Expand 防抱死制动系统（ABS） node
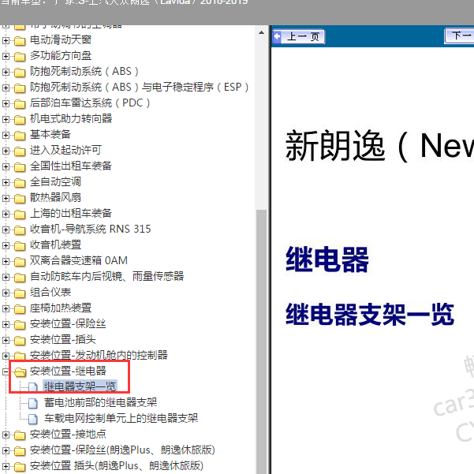This screenshot has width=474, height=474. [x=6, y=72]
